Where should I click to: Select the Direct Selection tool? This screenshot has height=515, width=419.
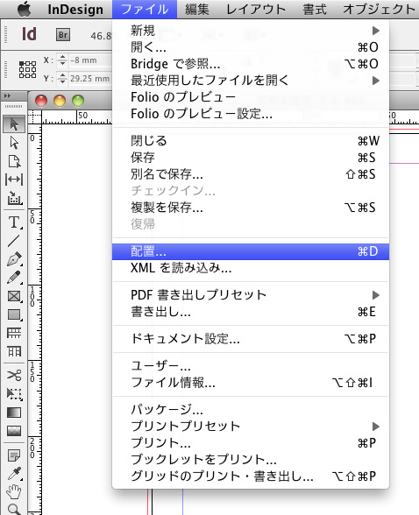14,143
